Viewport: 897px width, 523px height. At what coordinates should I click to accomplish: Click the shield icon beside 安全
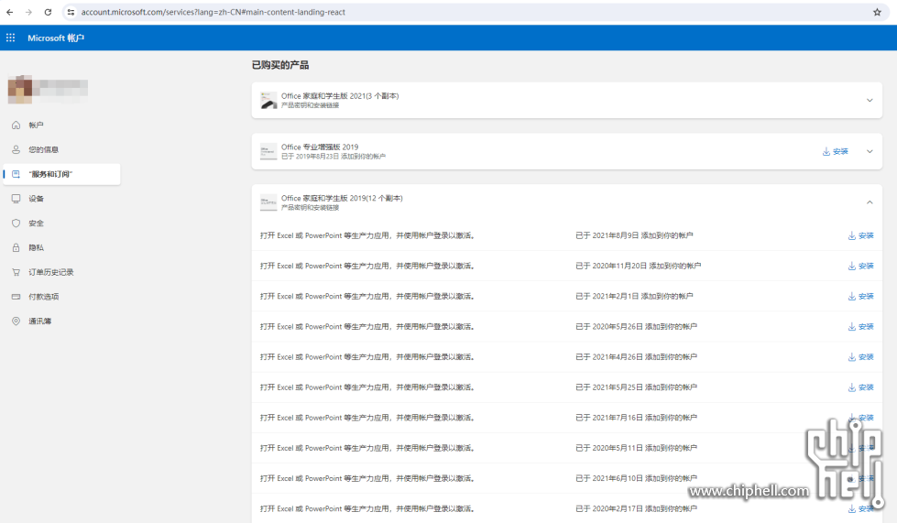(x=16, y=223)
